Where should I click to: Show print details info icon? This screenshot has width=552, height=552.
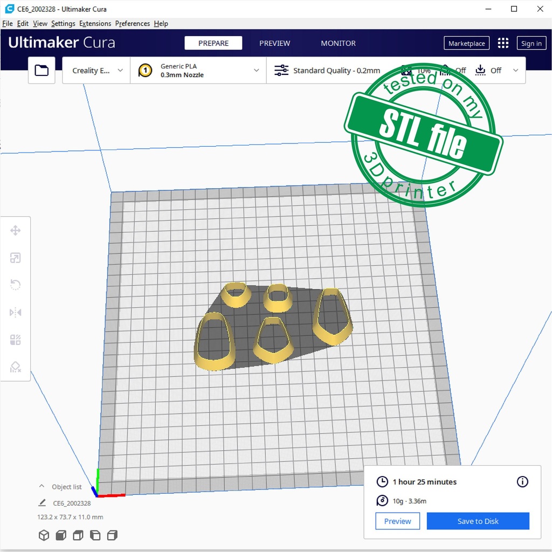tap(522, 481)
